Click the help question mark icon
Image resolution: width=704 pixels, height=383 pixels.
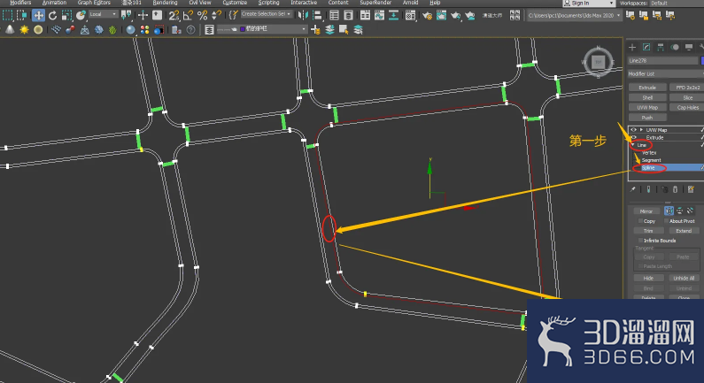coord(190,29)
